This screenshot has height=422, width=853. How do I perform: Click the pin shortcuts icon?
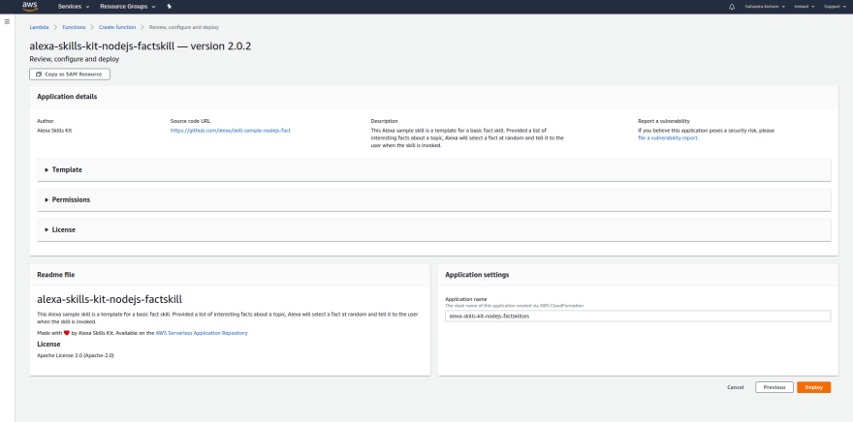point(170,7)
